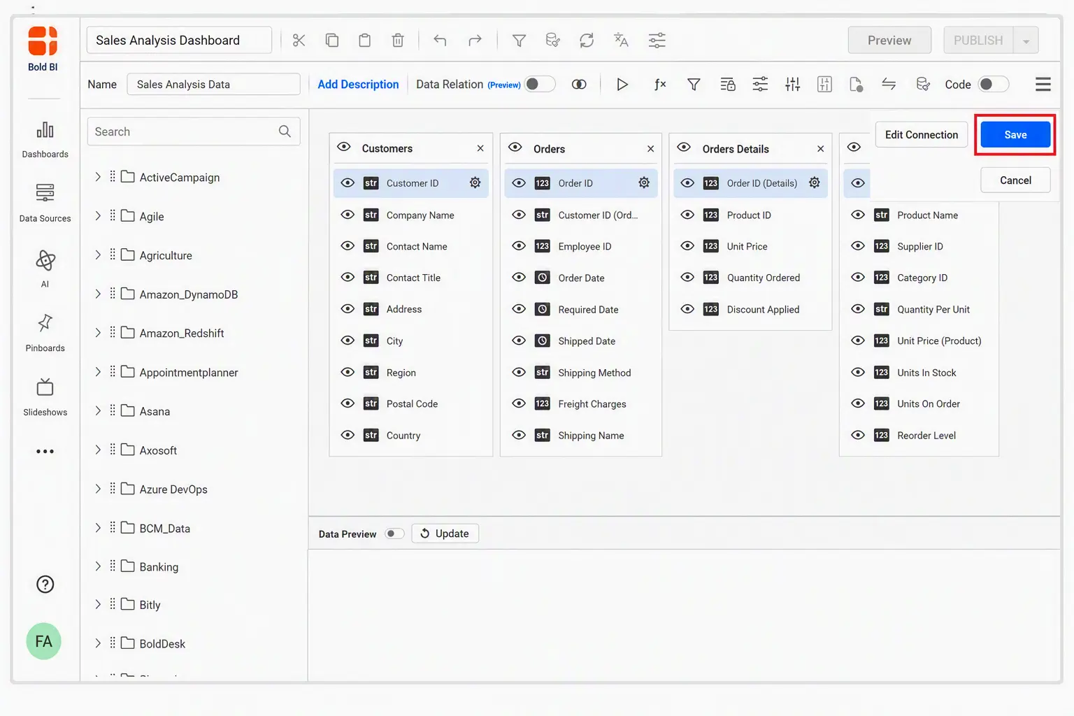Expand the Banking folder
Screen dimensions: 1074x716
pyautogui.click(x=98, y=566)
